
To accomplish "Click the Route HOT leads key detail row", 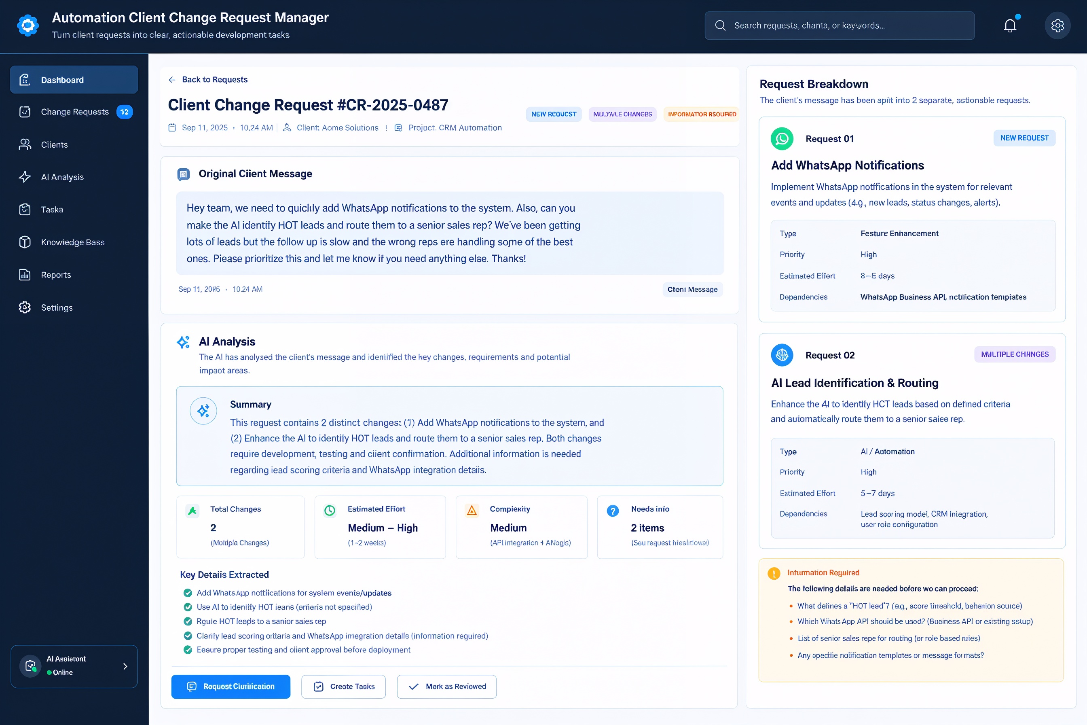I will [255, 621].
